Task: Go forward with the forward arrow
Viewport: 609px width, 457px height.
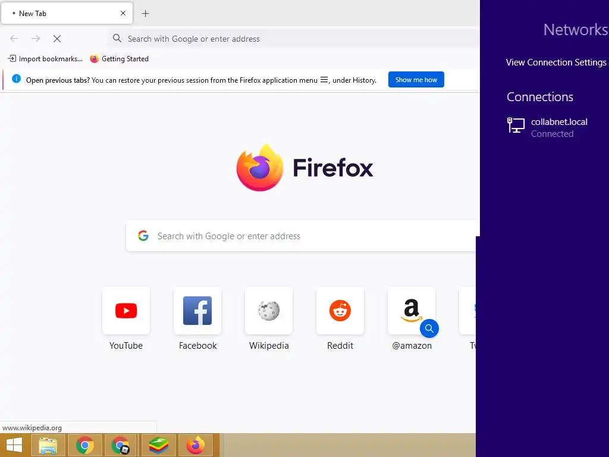Action: (36, 39)
